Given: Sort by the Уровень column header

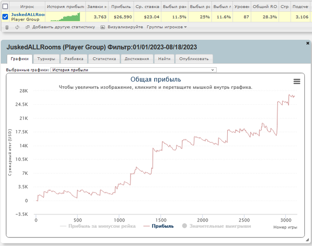Looking at the screenshot, I should (242, 7).
